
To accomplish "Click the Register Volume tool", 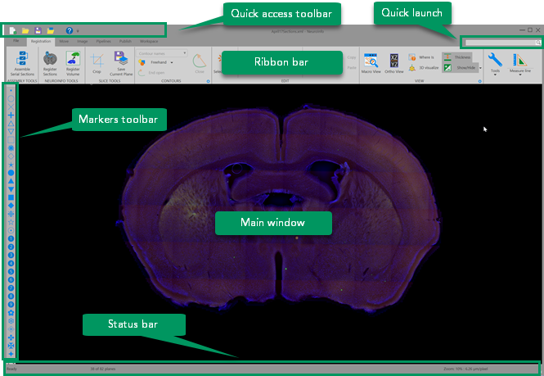I will click(x=72, y=58).
